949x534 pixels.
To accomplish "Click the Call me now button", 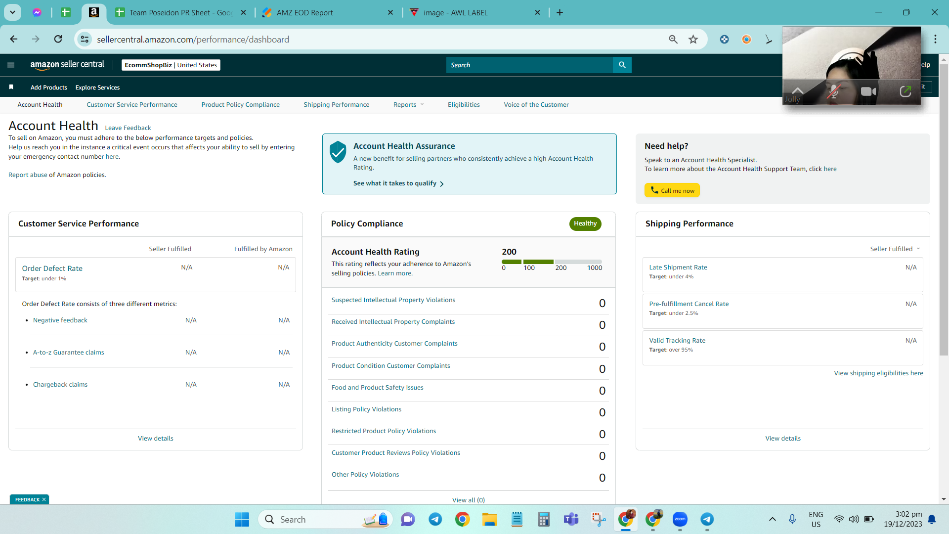I will (x=672, y=190).
